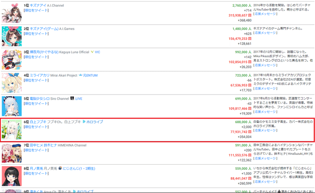
Task: Click subscriber count 559,000 人
Action: point(243,169)
